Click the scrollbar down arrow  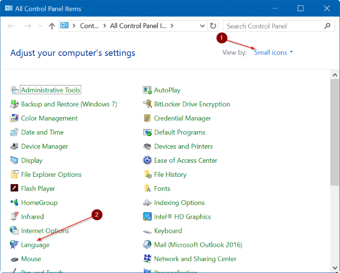point(335,268)
